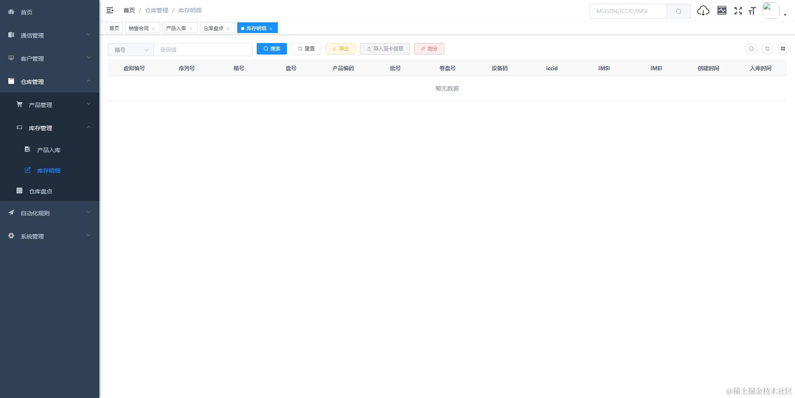Viewport: 795px width, 398px height.
Task: Close the 库存明细 tab
Action: [x=271, y=29]
